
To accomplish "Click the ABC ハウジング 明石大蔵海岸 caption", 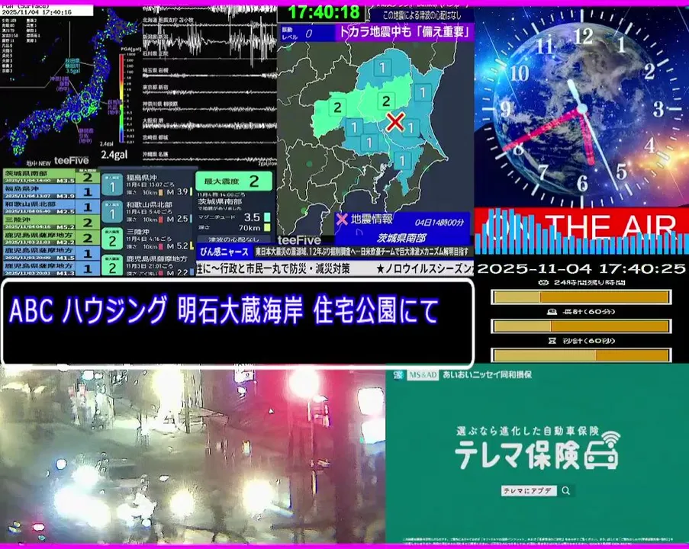I will pyautogui.click(x=224, y=310).
